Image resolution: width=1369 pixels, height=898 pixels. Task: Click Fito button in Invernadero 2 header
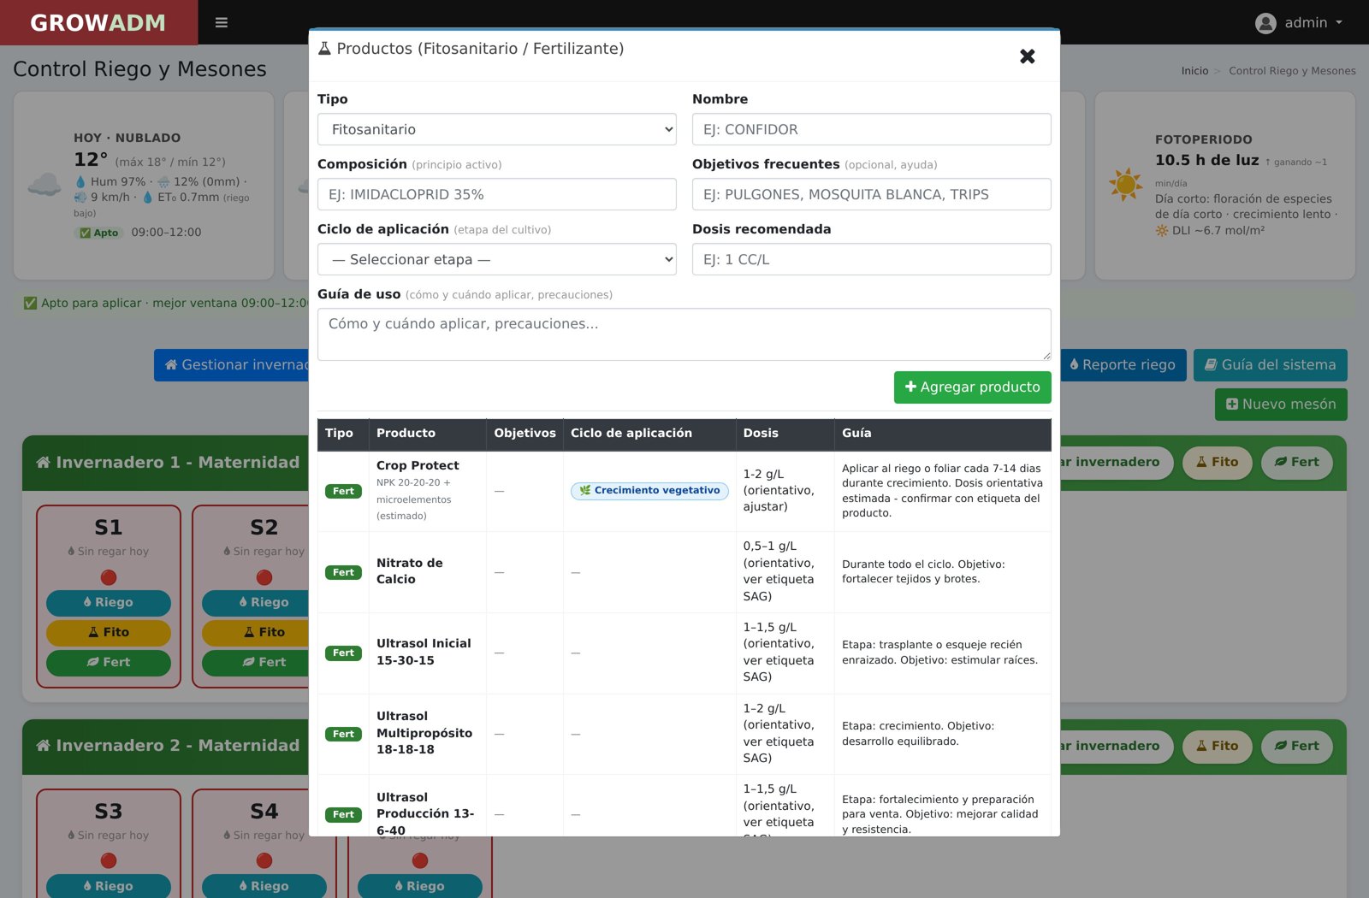[1217, 747]
